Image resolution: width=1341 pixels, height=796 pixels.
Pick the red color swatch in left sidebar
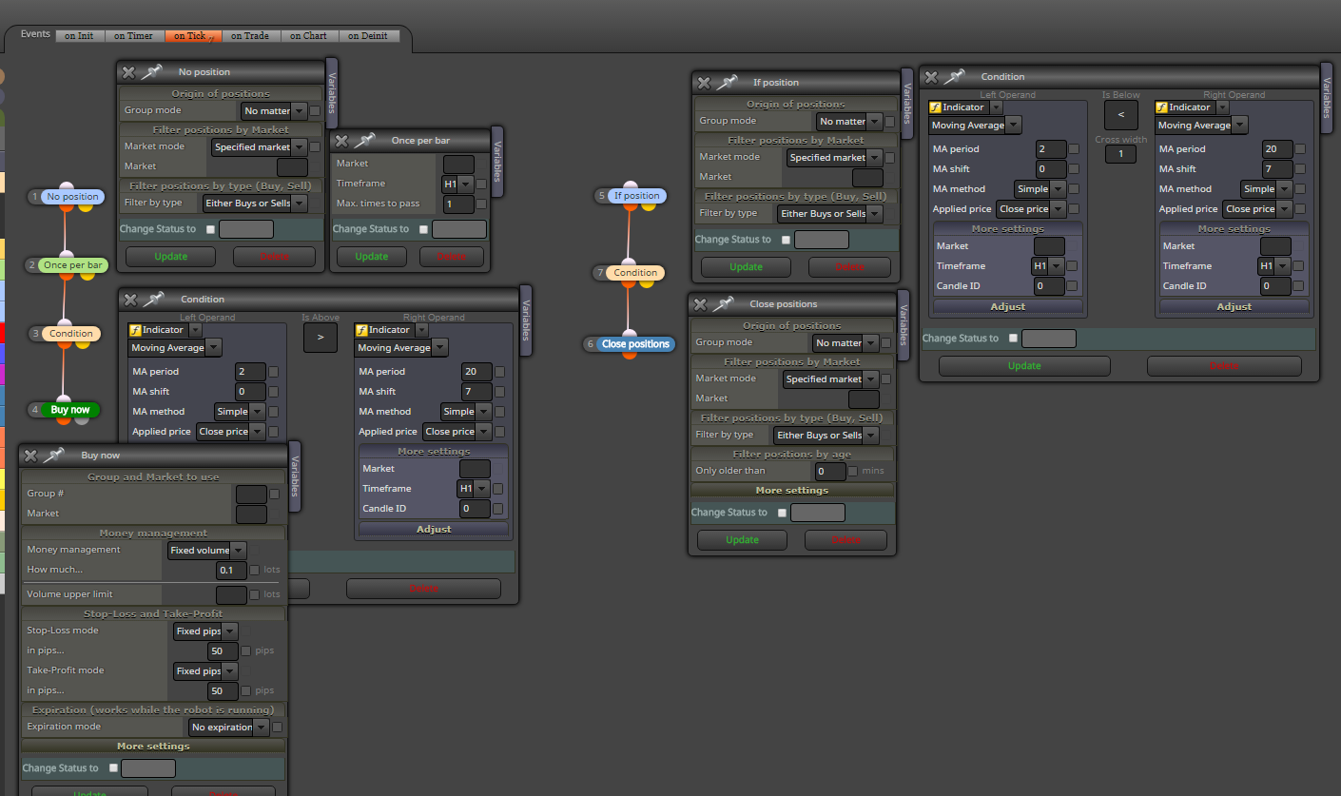(3, 333)
